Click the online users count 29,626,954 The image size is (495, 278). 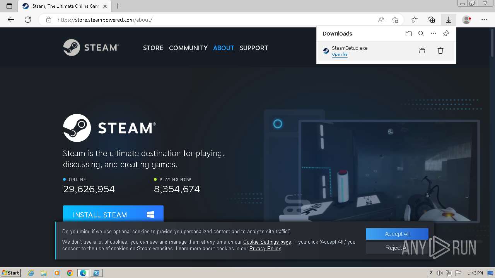point(89,189)
